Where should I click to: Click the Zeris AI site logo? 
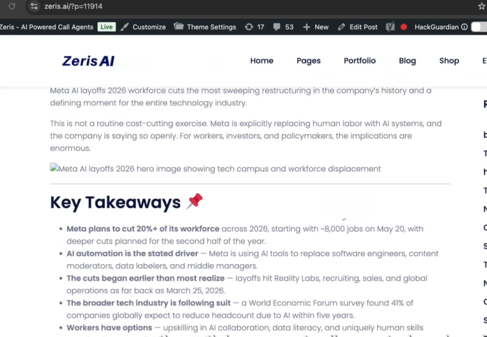(88, 61)
